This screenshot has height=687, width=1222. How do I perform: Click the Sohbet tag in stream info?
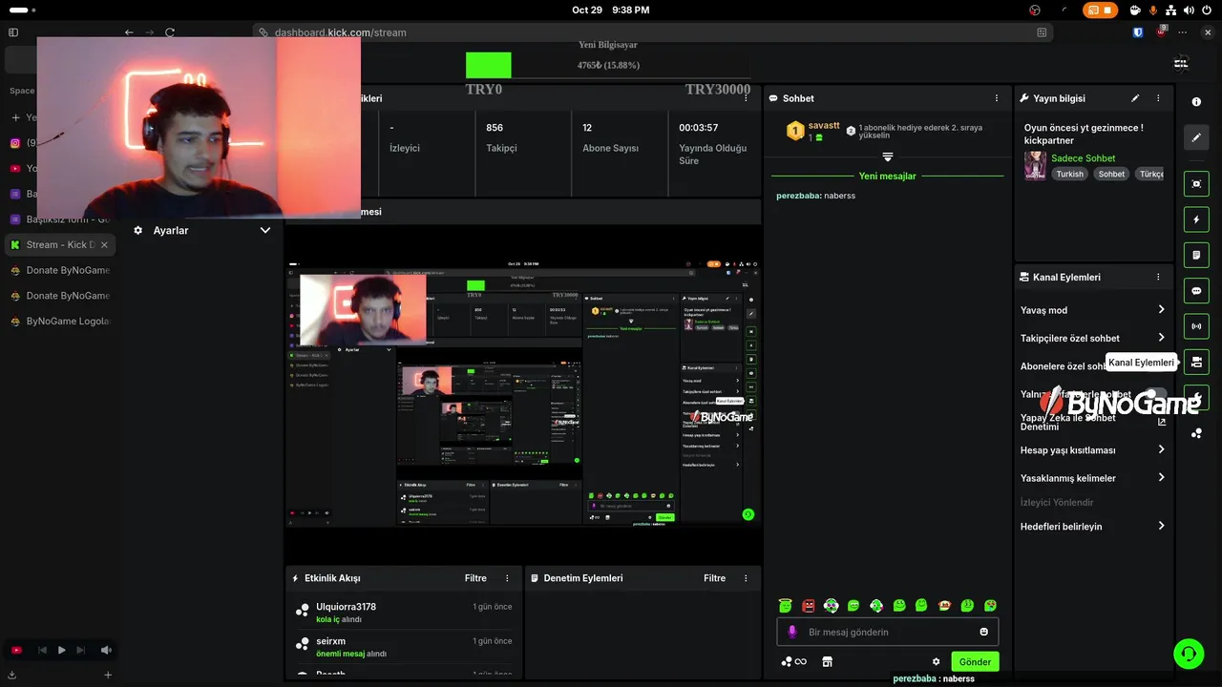click(x=1111, y=174)
